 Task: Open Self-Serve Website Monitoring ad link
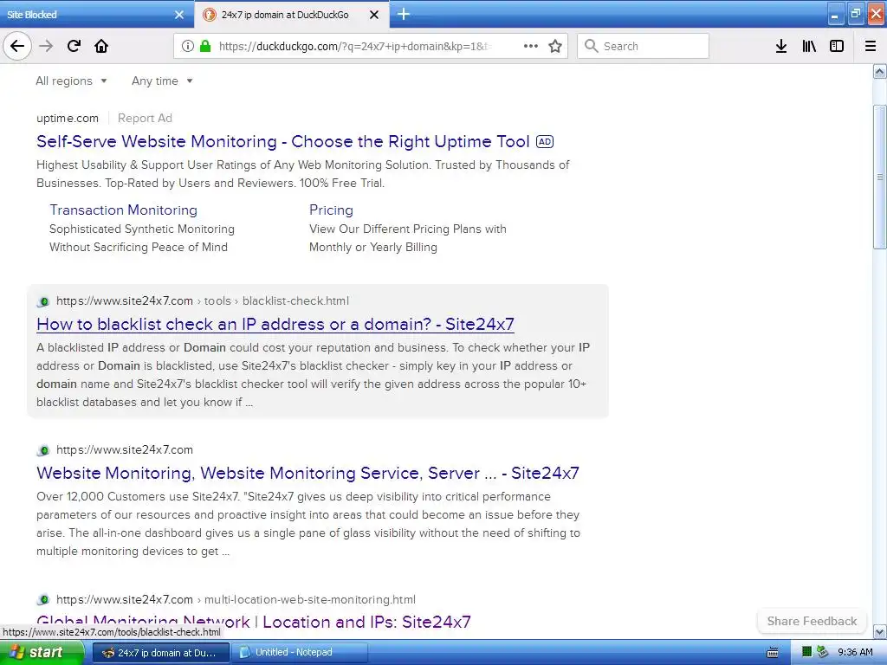coord(283,141)
